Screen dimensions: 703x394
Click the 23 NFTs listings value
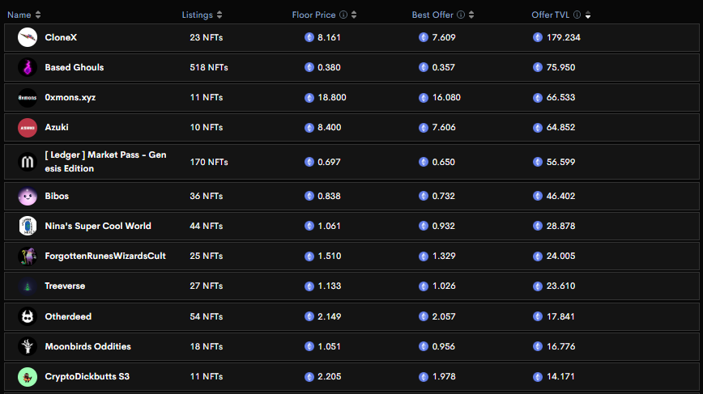coord(207,37)
